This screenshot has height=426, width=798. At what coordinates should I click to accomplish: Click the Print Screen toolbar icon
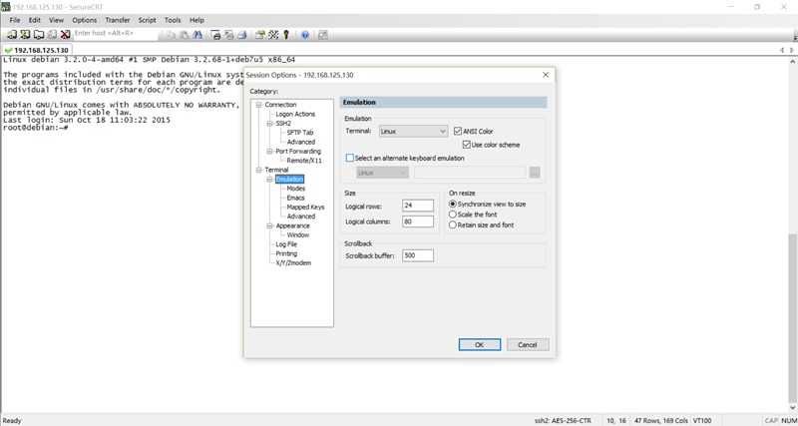click(216, 35)
